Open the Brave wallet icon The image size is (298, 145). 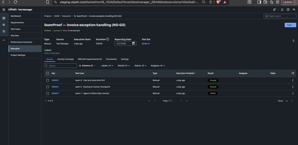(265, 2)
